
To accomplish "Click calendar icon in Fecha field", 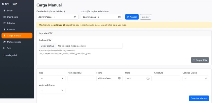I will point(119,78).
